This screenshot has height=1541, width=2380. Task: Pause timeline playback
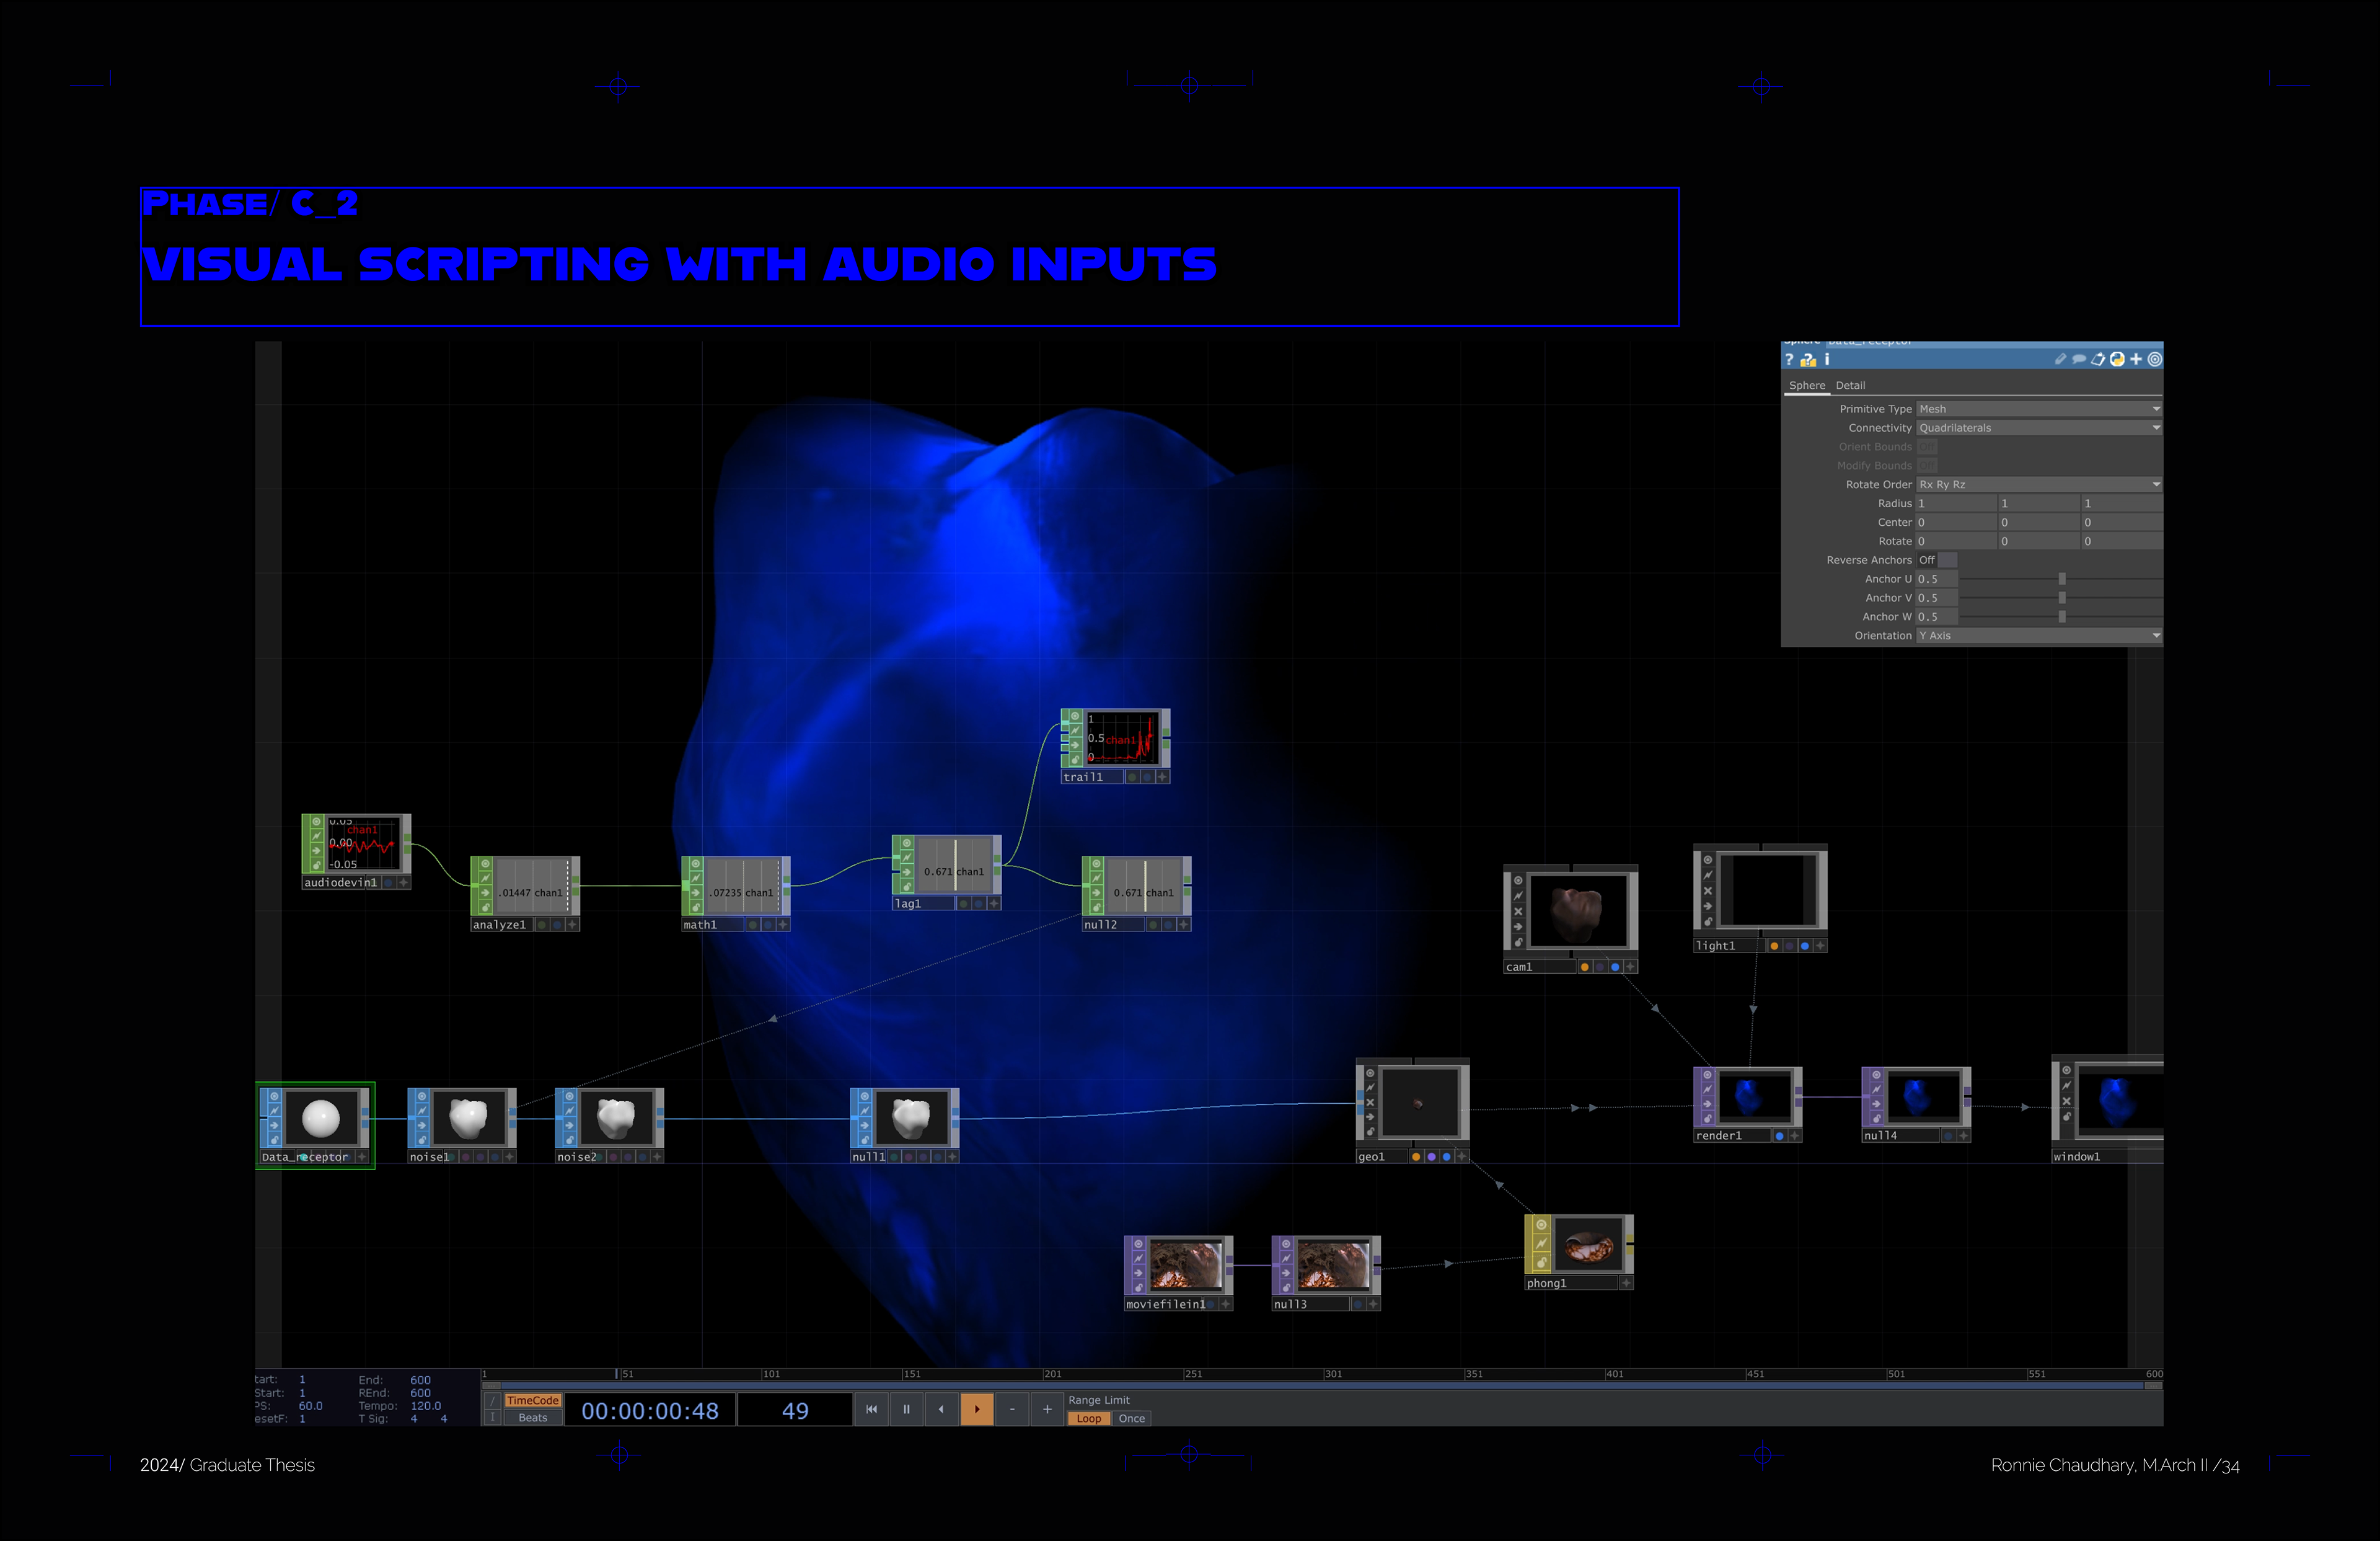tap(907, 1409)
